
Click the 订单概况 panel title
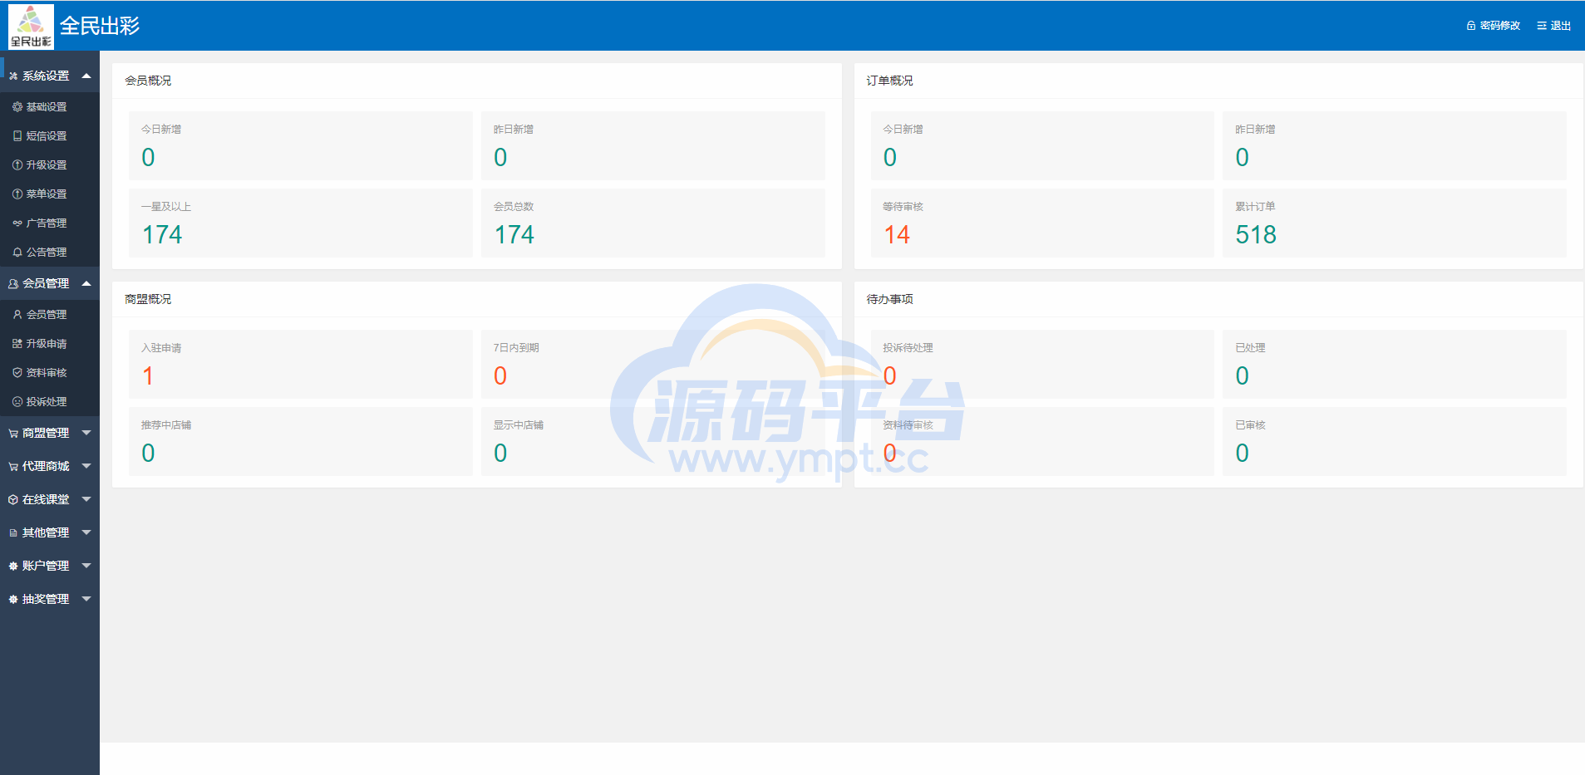click(889, 81)
